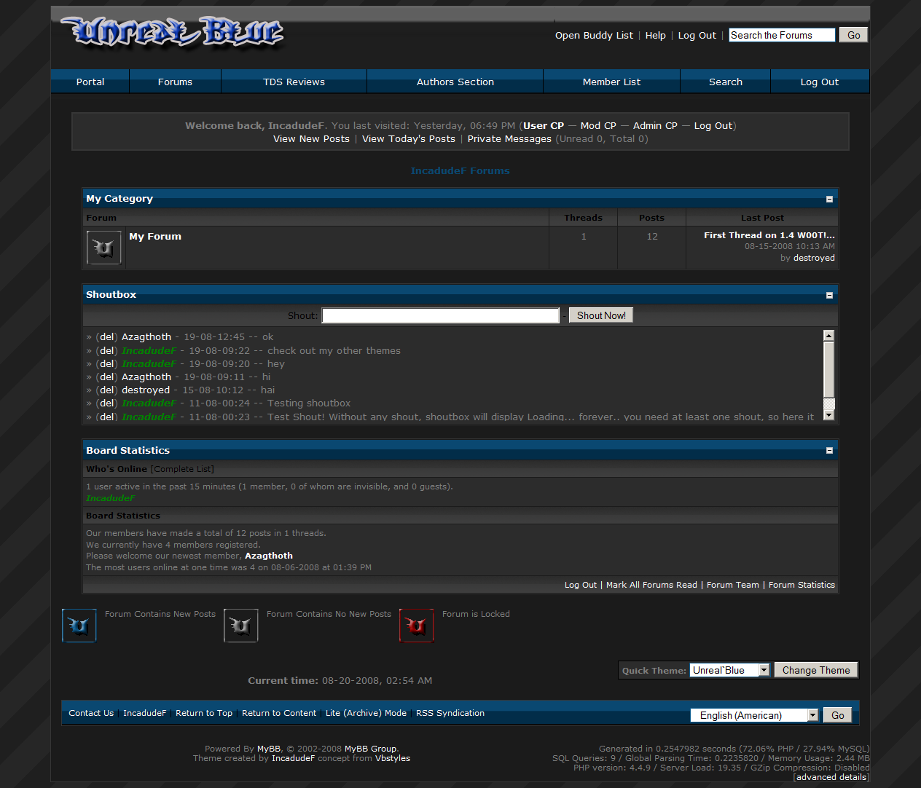Click last poster name destroyed

tap(814, 258)
